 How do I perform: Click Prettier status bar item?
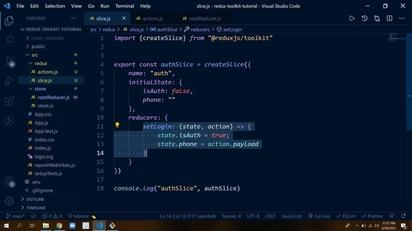[x=372, y=216]
